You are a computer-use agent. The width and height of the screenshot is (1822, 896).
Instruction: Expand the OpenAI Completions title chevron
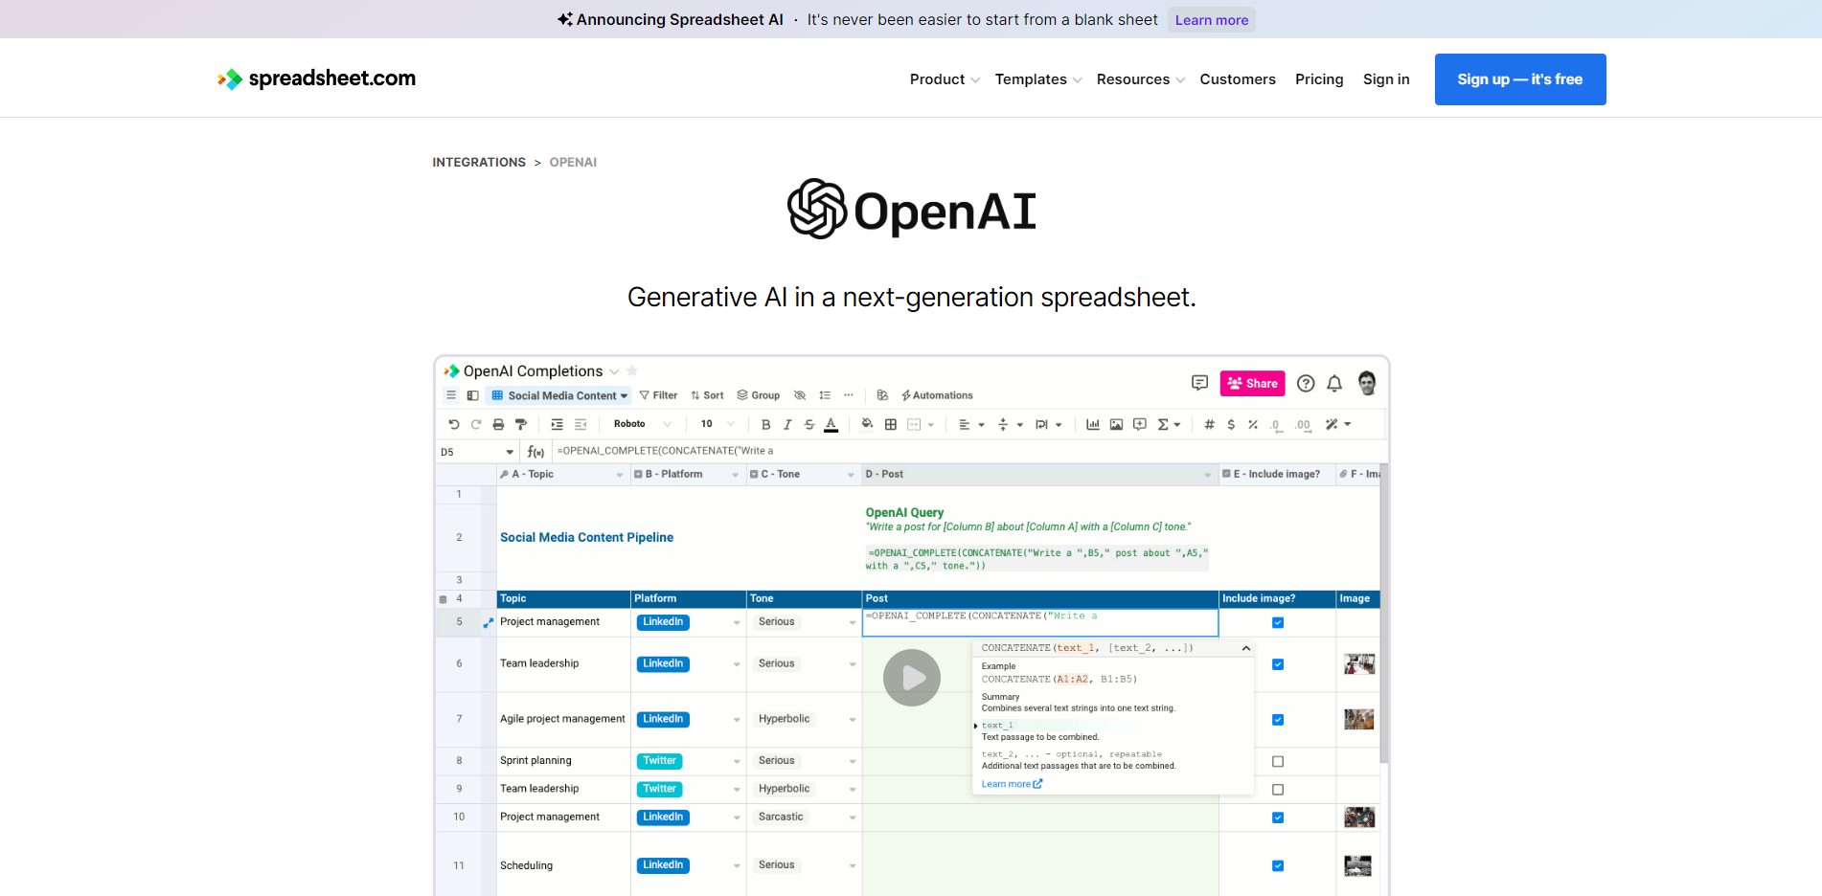point(614,371)
